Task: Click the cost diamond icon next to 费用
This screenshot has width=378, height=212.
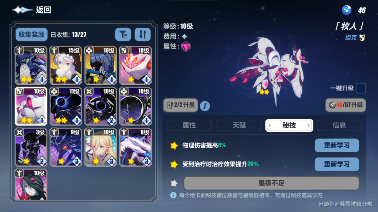Action: click(x=184, y=36)
